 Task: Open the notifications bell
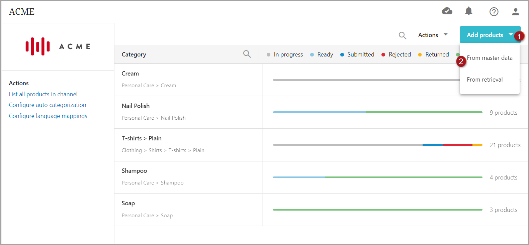[469, 11]
